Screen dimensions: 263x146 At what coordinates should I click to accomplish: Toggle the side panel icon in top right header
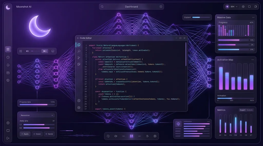[255, 6]
